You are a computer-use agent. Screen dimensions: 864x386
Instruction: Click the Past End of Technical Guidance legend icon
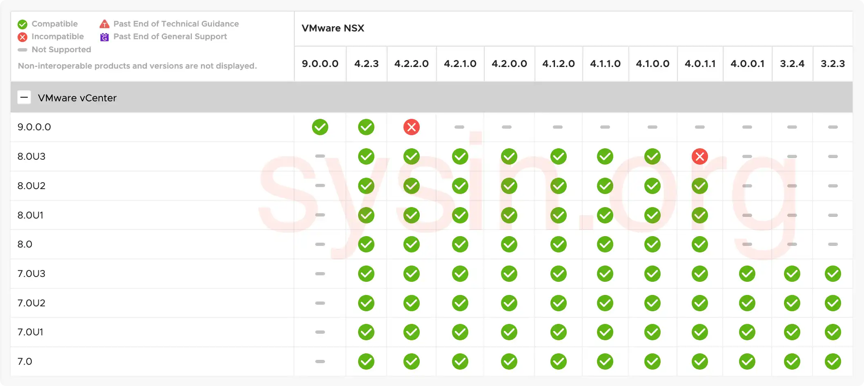pos(105,24)
